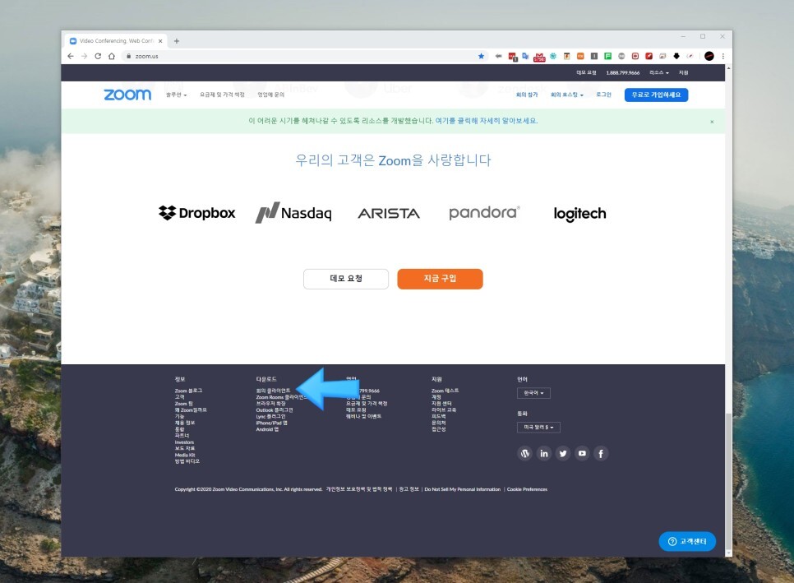Close the Video Conferencing browser tab
This screenshot has height=583, width=794.
pyautogui.click(x=160, y=41)
